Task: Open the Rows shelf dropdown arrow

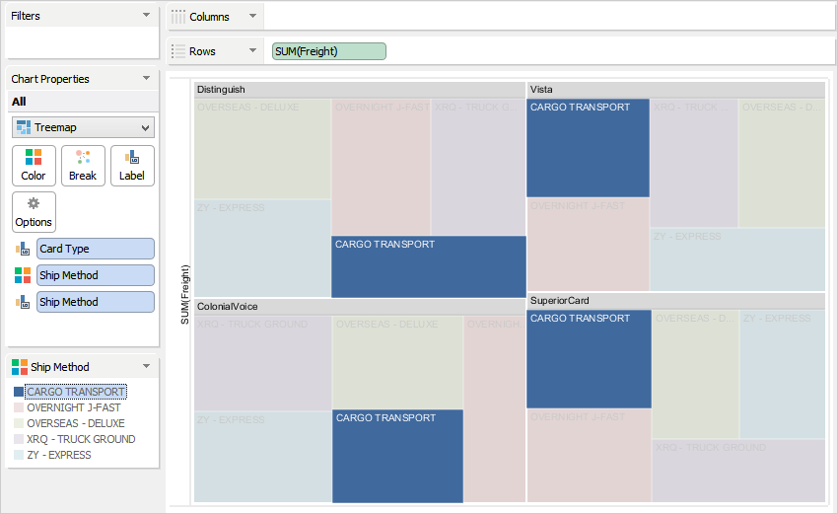Action: 252,51
